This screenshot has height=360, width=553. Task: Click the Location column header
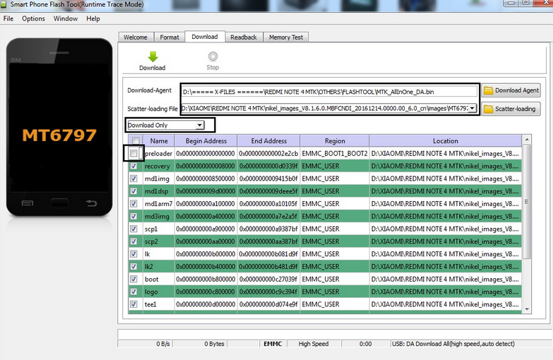tap(446, 140)
